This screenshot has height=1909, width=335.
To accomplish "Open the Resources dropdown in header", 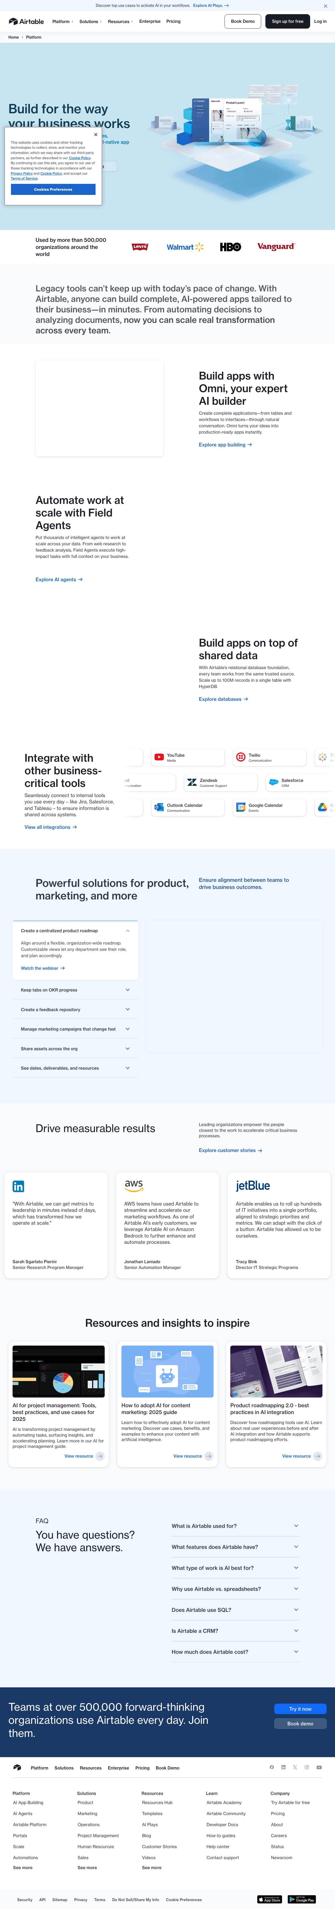I will coord(121,22).
